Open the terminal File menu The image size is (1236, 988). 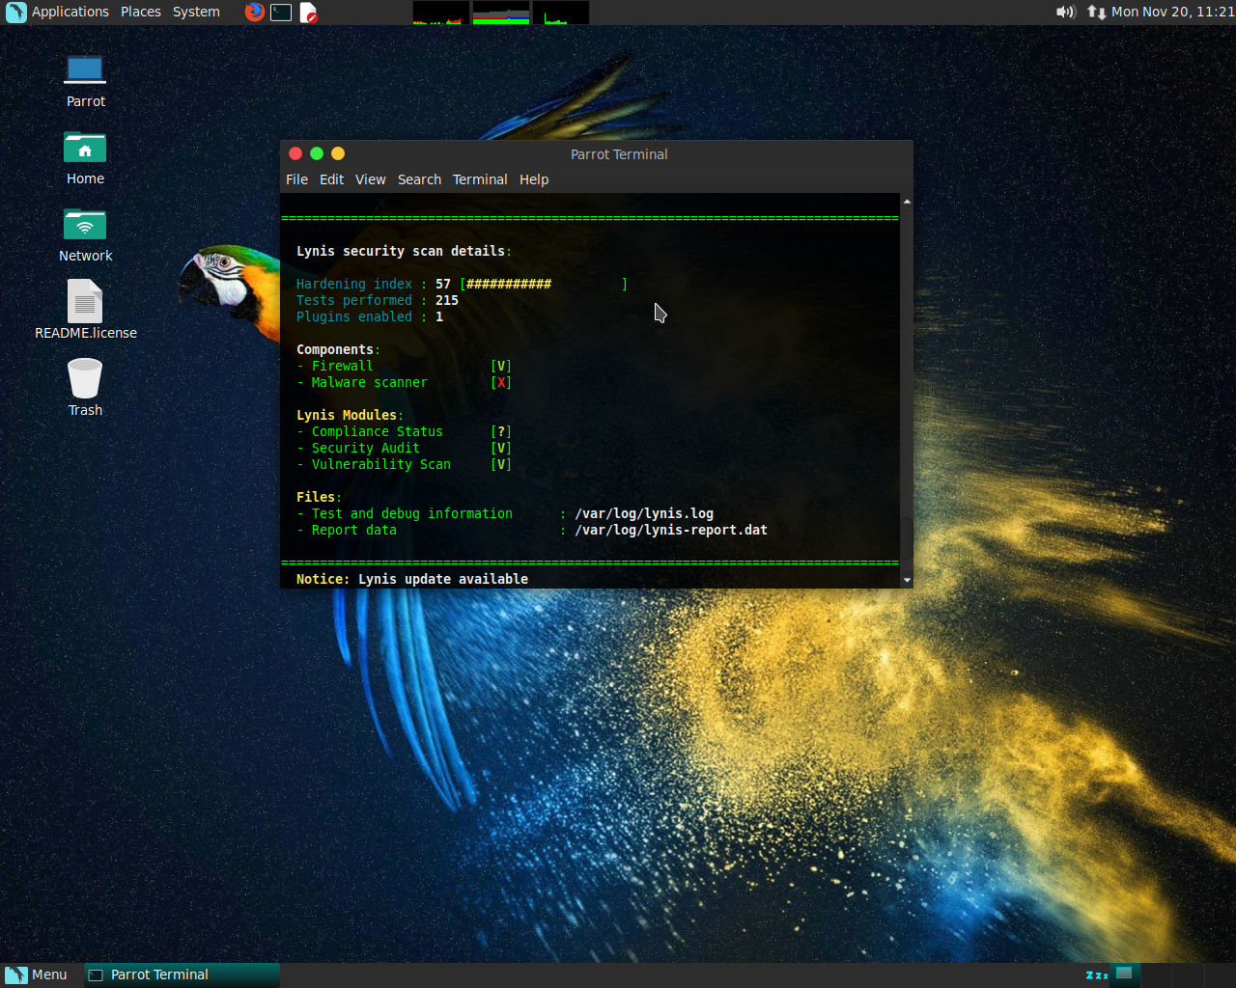click(296, 179)
